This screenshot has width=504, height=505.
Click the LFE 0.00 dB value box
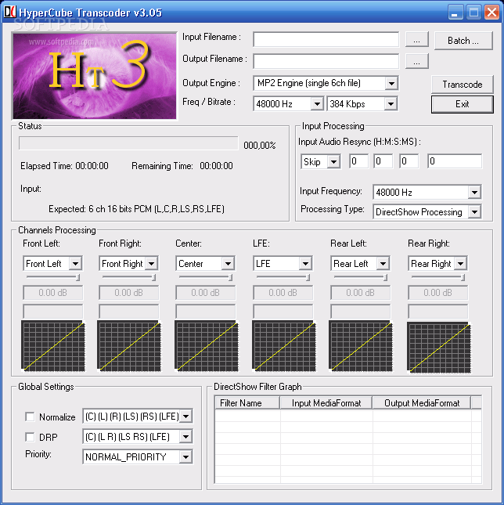283,293
